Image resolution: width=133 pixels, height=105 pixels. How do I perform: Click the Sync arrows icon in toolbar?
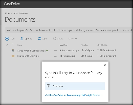tap(39, 39)
